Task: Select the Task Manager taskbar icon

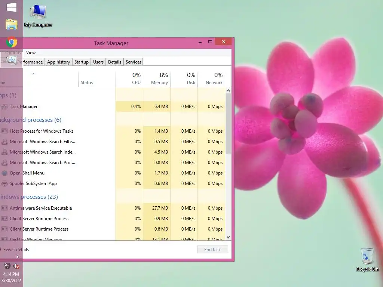Action: (12, 60)
